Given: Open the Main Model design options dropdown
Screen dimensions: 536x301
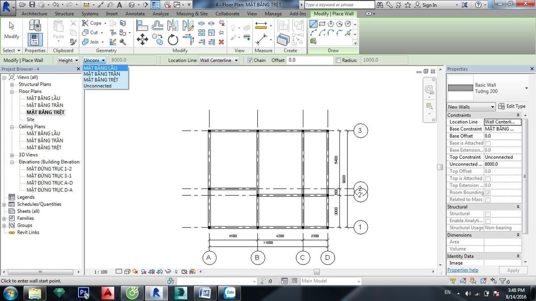Looking at the screenshot, I should tap(330, 281).
